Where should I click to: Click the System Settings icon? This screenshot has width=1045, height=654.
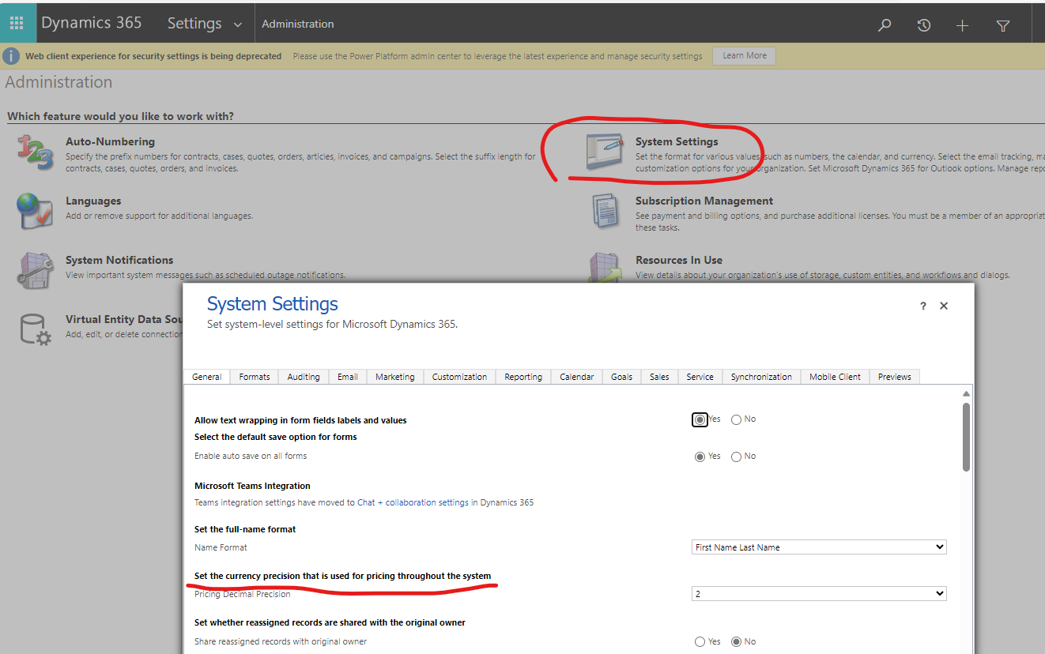click(605, 152)
